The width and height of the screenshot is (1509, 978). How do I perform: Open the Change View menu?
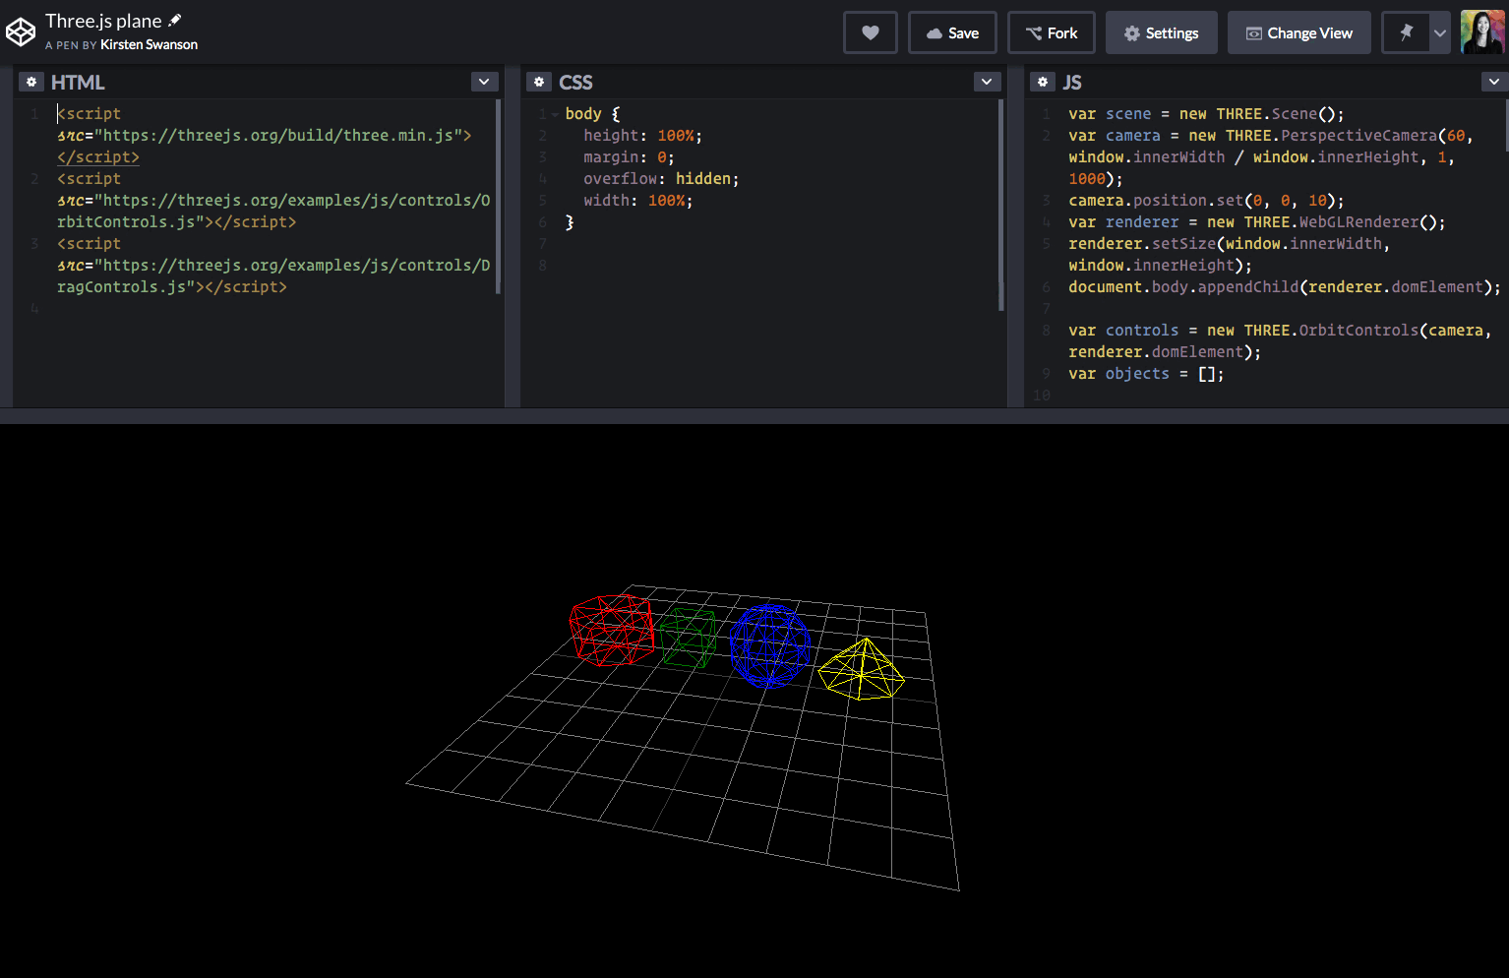pos(1299,32)
